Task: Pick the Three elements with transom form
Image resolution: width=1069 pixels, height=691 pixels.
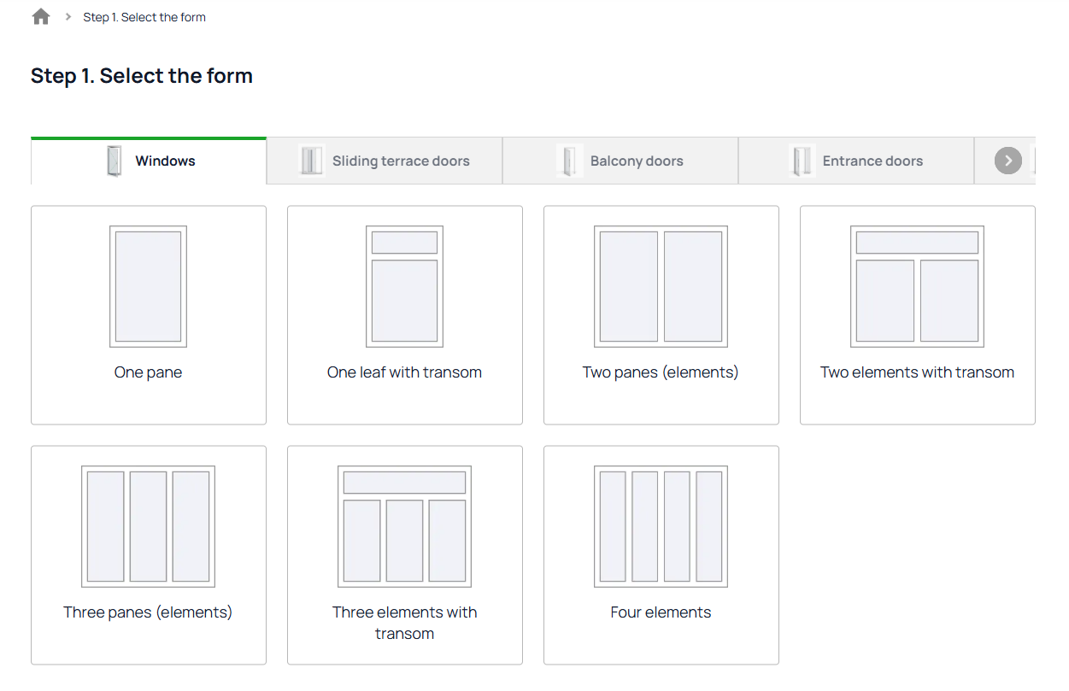Action: (404, 526)
